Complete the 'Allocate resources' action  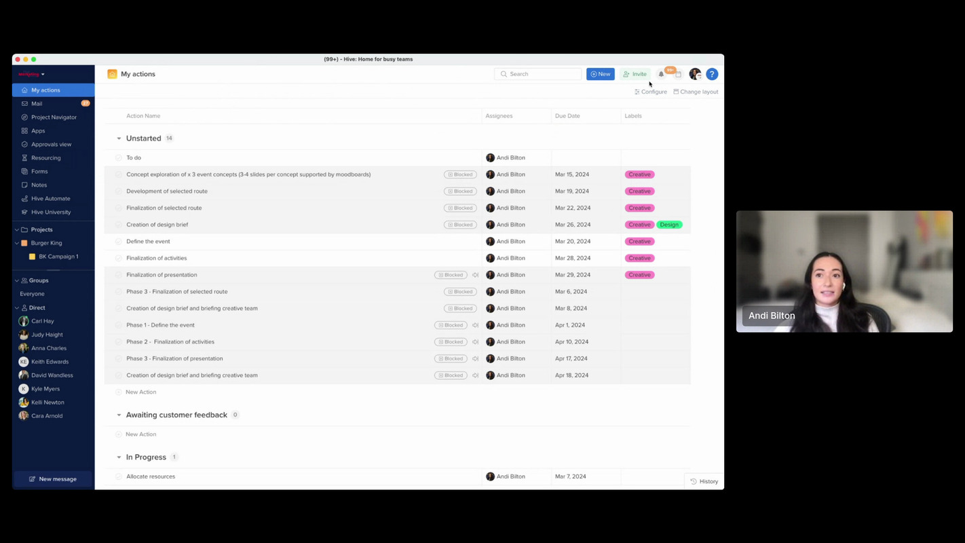tap(119, 476)
